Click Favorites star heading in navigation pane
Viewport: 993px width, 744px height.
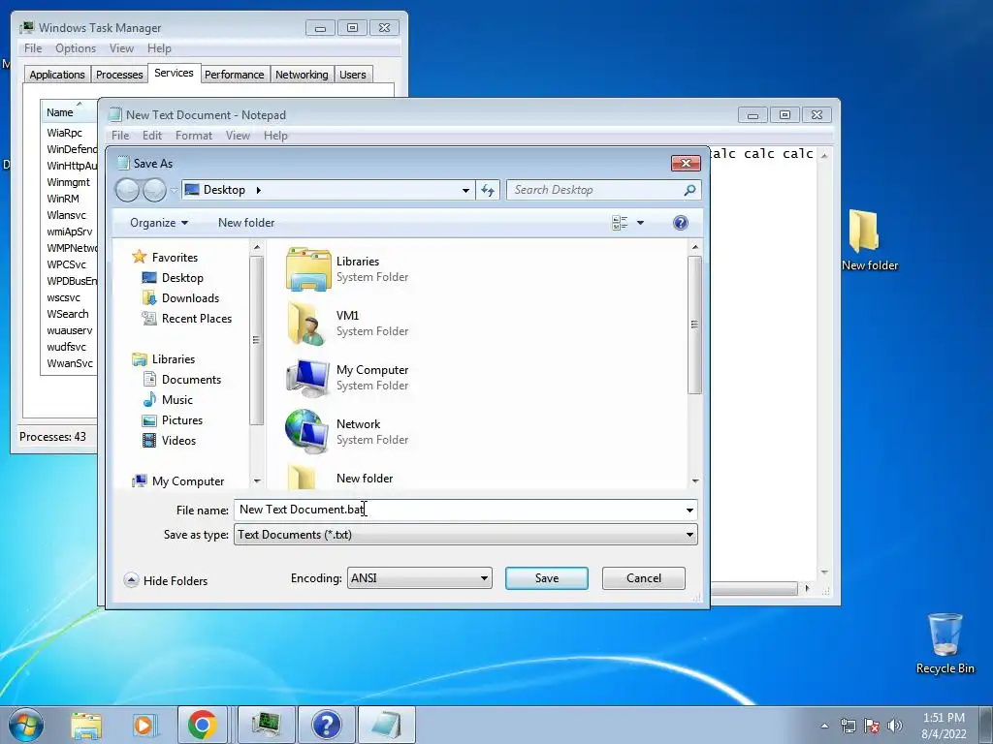coord(175,258)
